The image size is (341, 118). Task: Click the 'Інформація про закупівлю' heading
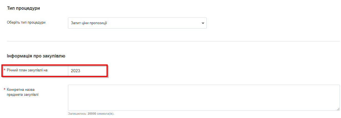click(36, 56)
